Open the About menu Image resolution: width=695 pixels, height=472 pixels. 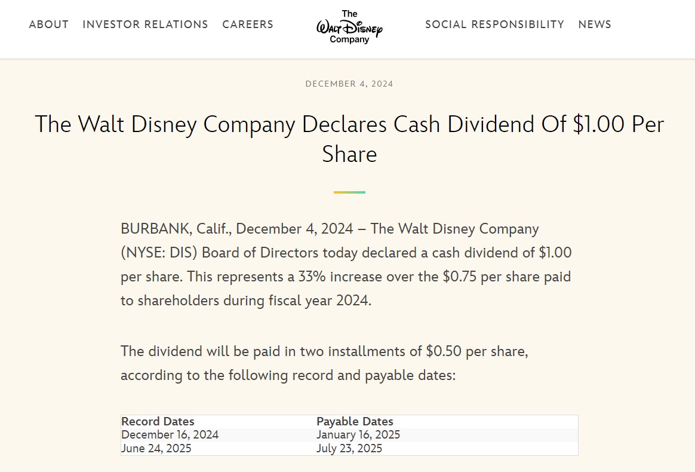tap(49, 24)
